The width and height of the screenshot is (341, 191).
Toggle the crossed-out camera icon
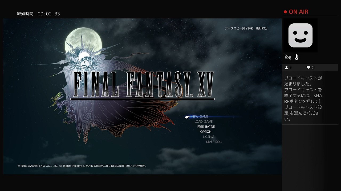[x=288, y=57]
